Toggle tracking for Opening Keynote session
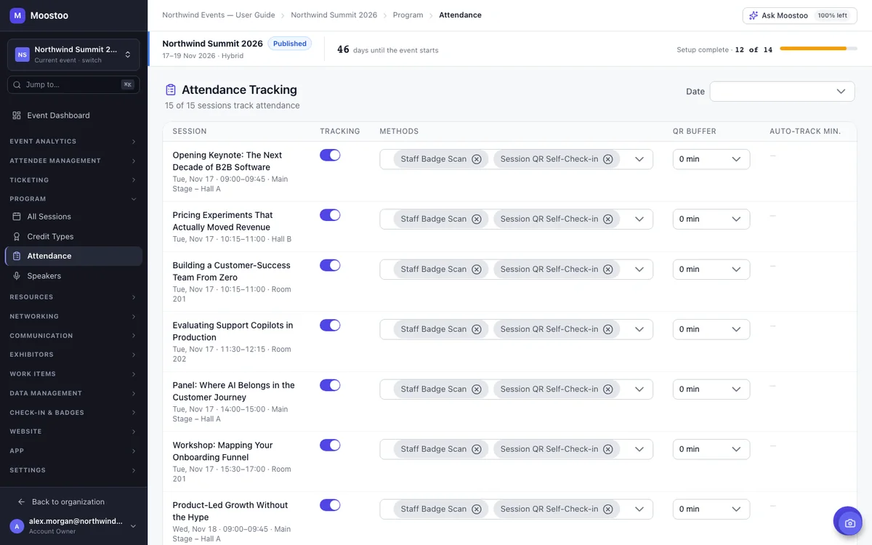The width and height of the screenshot is (872, 545). click(x=330, y=155)
